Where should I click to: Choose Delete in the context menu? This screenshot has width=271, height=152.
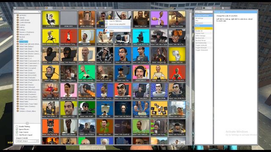tap(118, 30)
